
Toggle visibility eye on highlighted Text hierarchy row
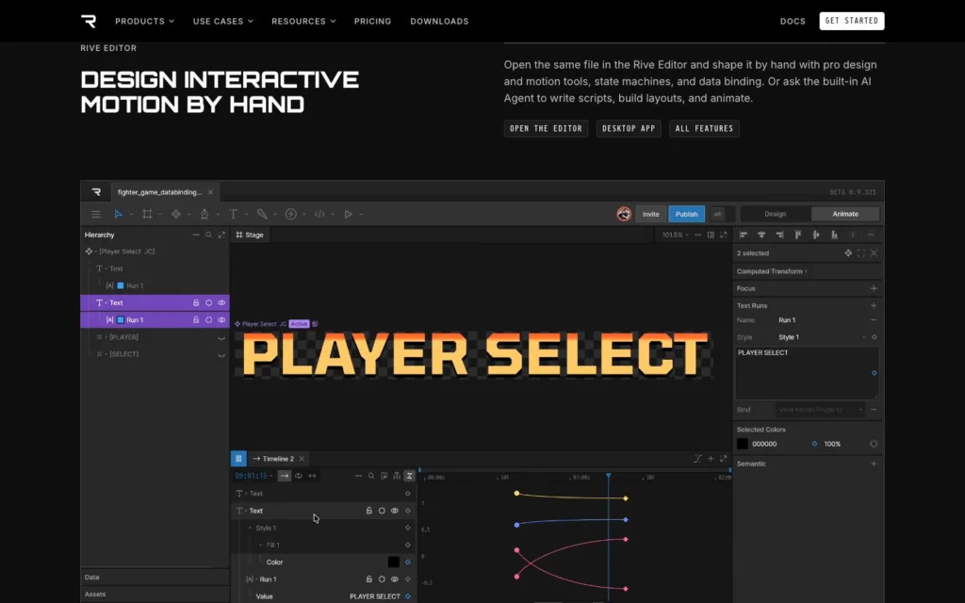click(221, 302)
